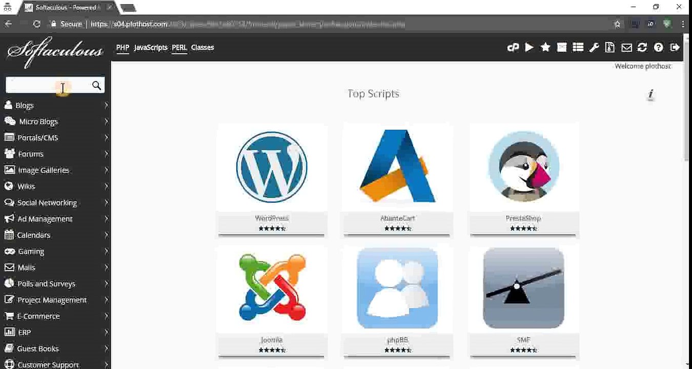
Task: Switch to the JavaScripts tab
Action: tap(151, 48)
